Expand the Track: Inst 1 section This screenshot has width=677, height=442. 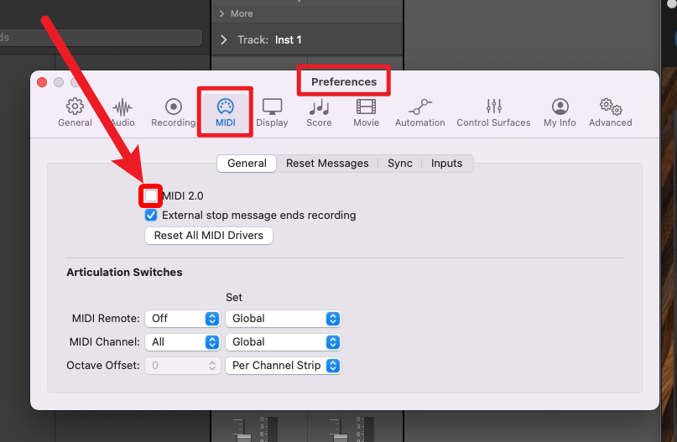(224, 40)
